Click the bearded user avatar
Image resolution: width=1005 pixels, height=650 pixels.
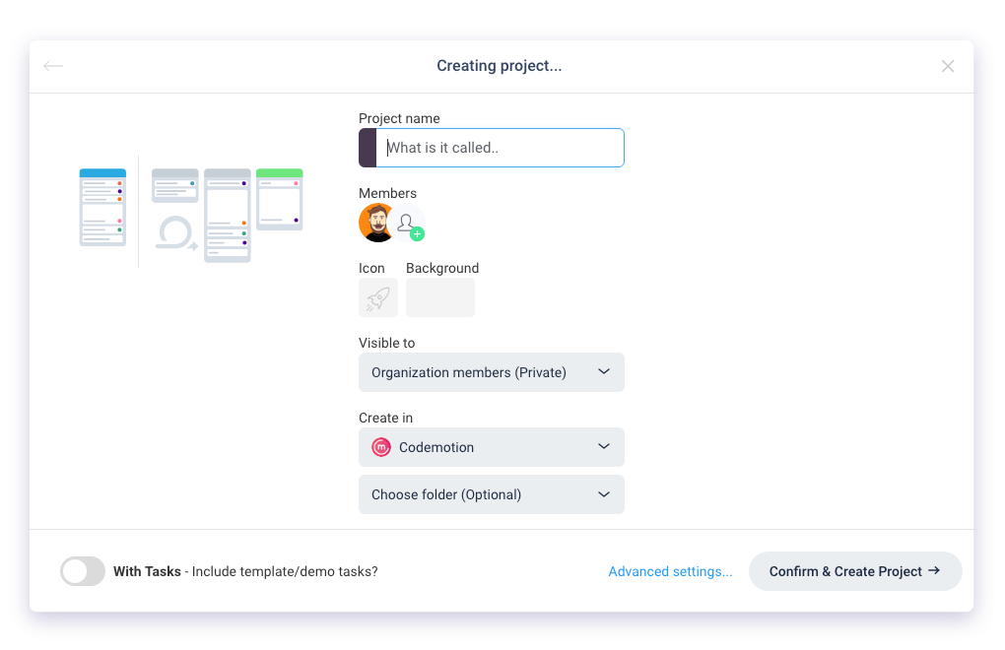point(376,223)
